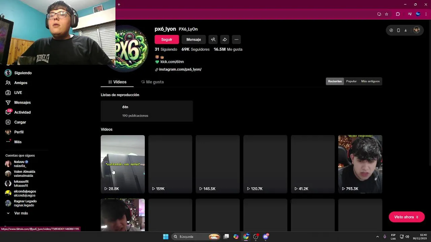Click the microphone tray icon
The height and width of the screenshot is (242, 431).
pos(385,237)
